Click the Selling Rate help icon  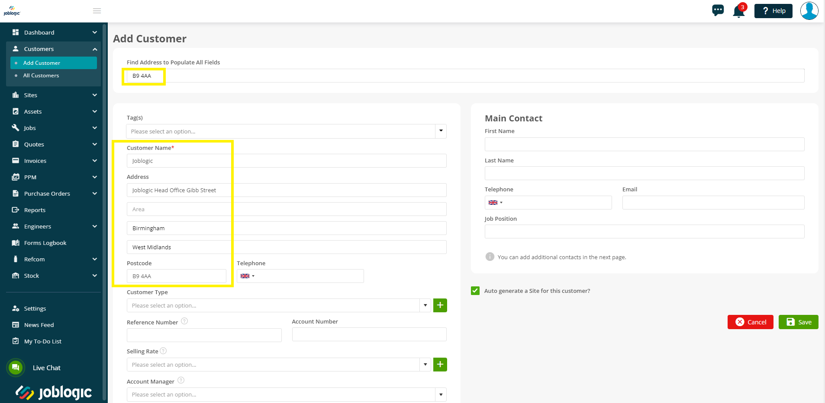[163, 351]
